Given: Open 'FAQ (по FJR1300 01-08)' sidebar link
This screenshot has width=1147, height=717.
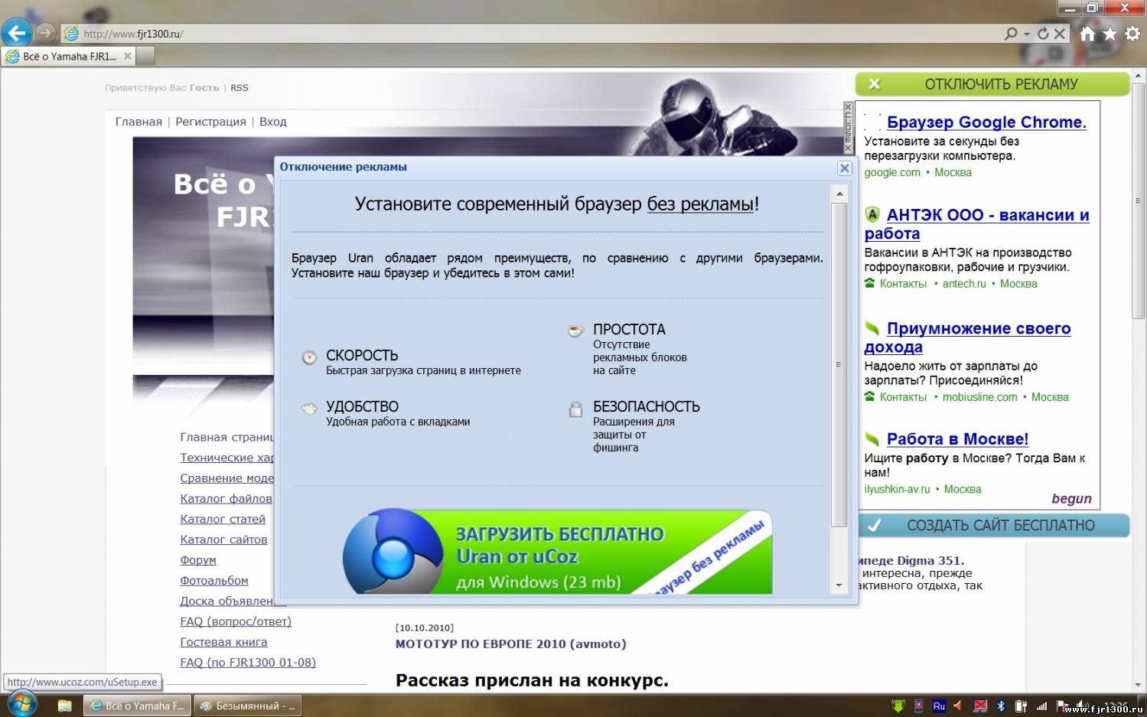Looking at the screenshot, I should pos(248,663).
